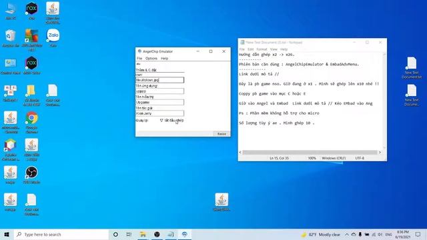Click the Cortana circle on the taskbar

click(115, 234)
